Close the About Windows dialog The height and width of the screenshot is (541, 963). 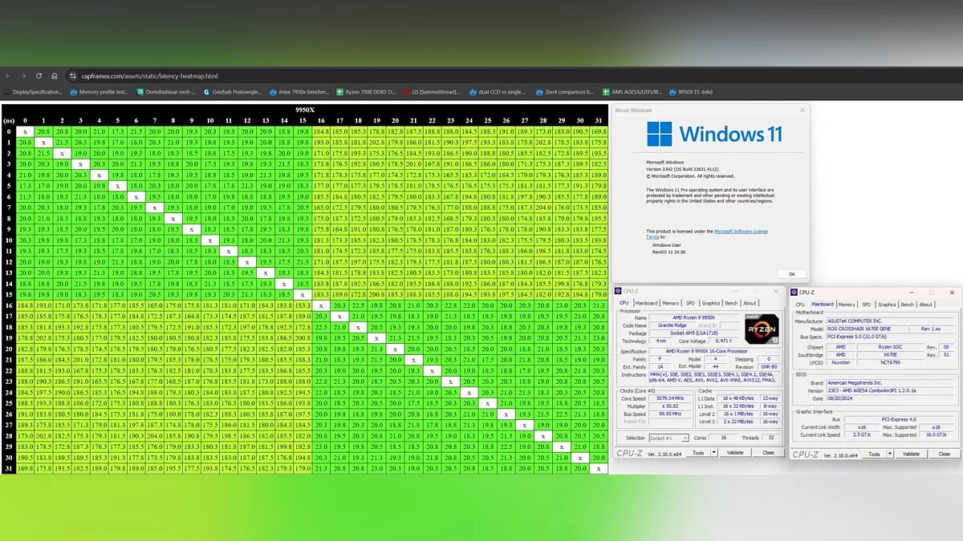click(802, 111)
